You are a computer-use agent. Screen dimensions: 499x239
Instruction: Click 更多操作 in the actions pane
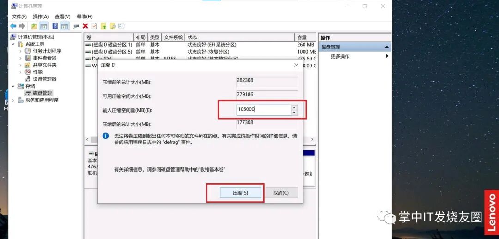pos(340,56)
